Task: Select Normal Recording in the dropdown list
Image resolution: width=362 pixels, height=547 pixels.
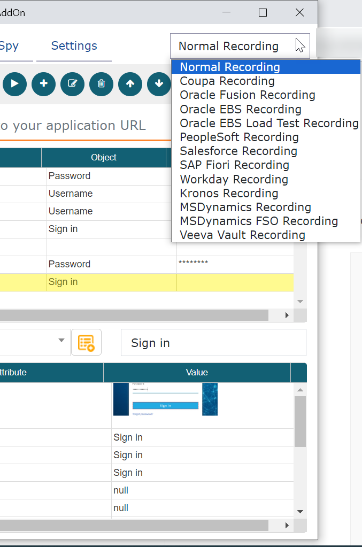Action: (266, 67)
